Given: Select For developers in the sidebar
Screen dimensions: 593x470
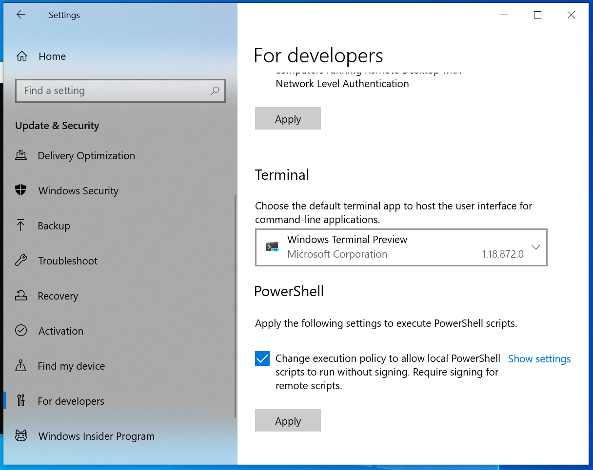Looking at the screenshot, I should tap(71, 400).
